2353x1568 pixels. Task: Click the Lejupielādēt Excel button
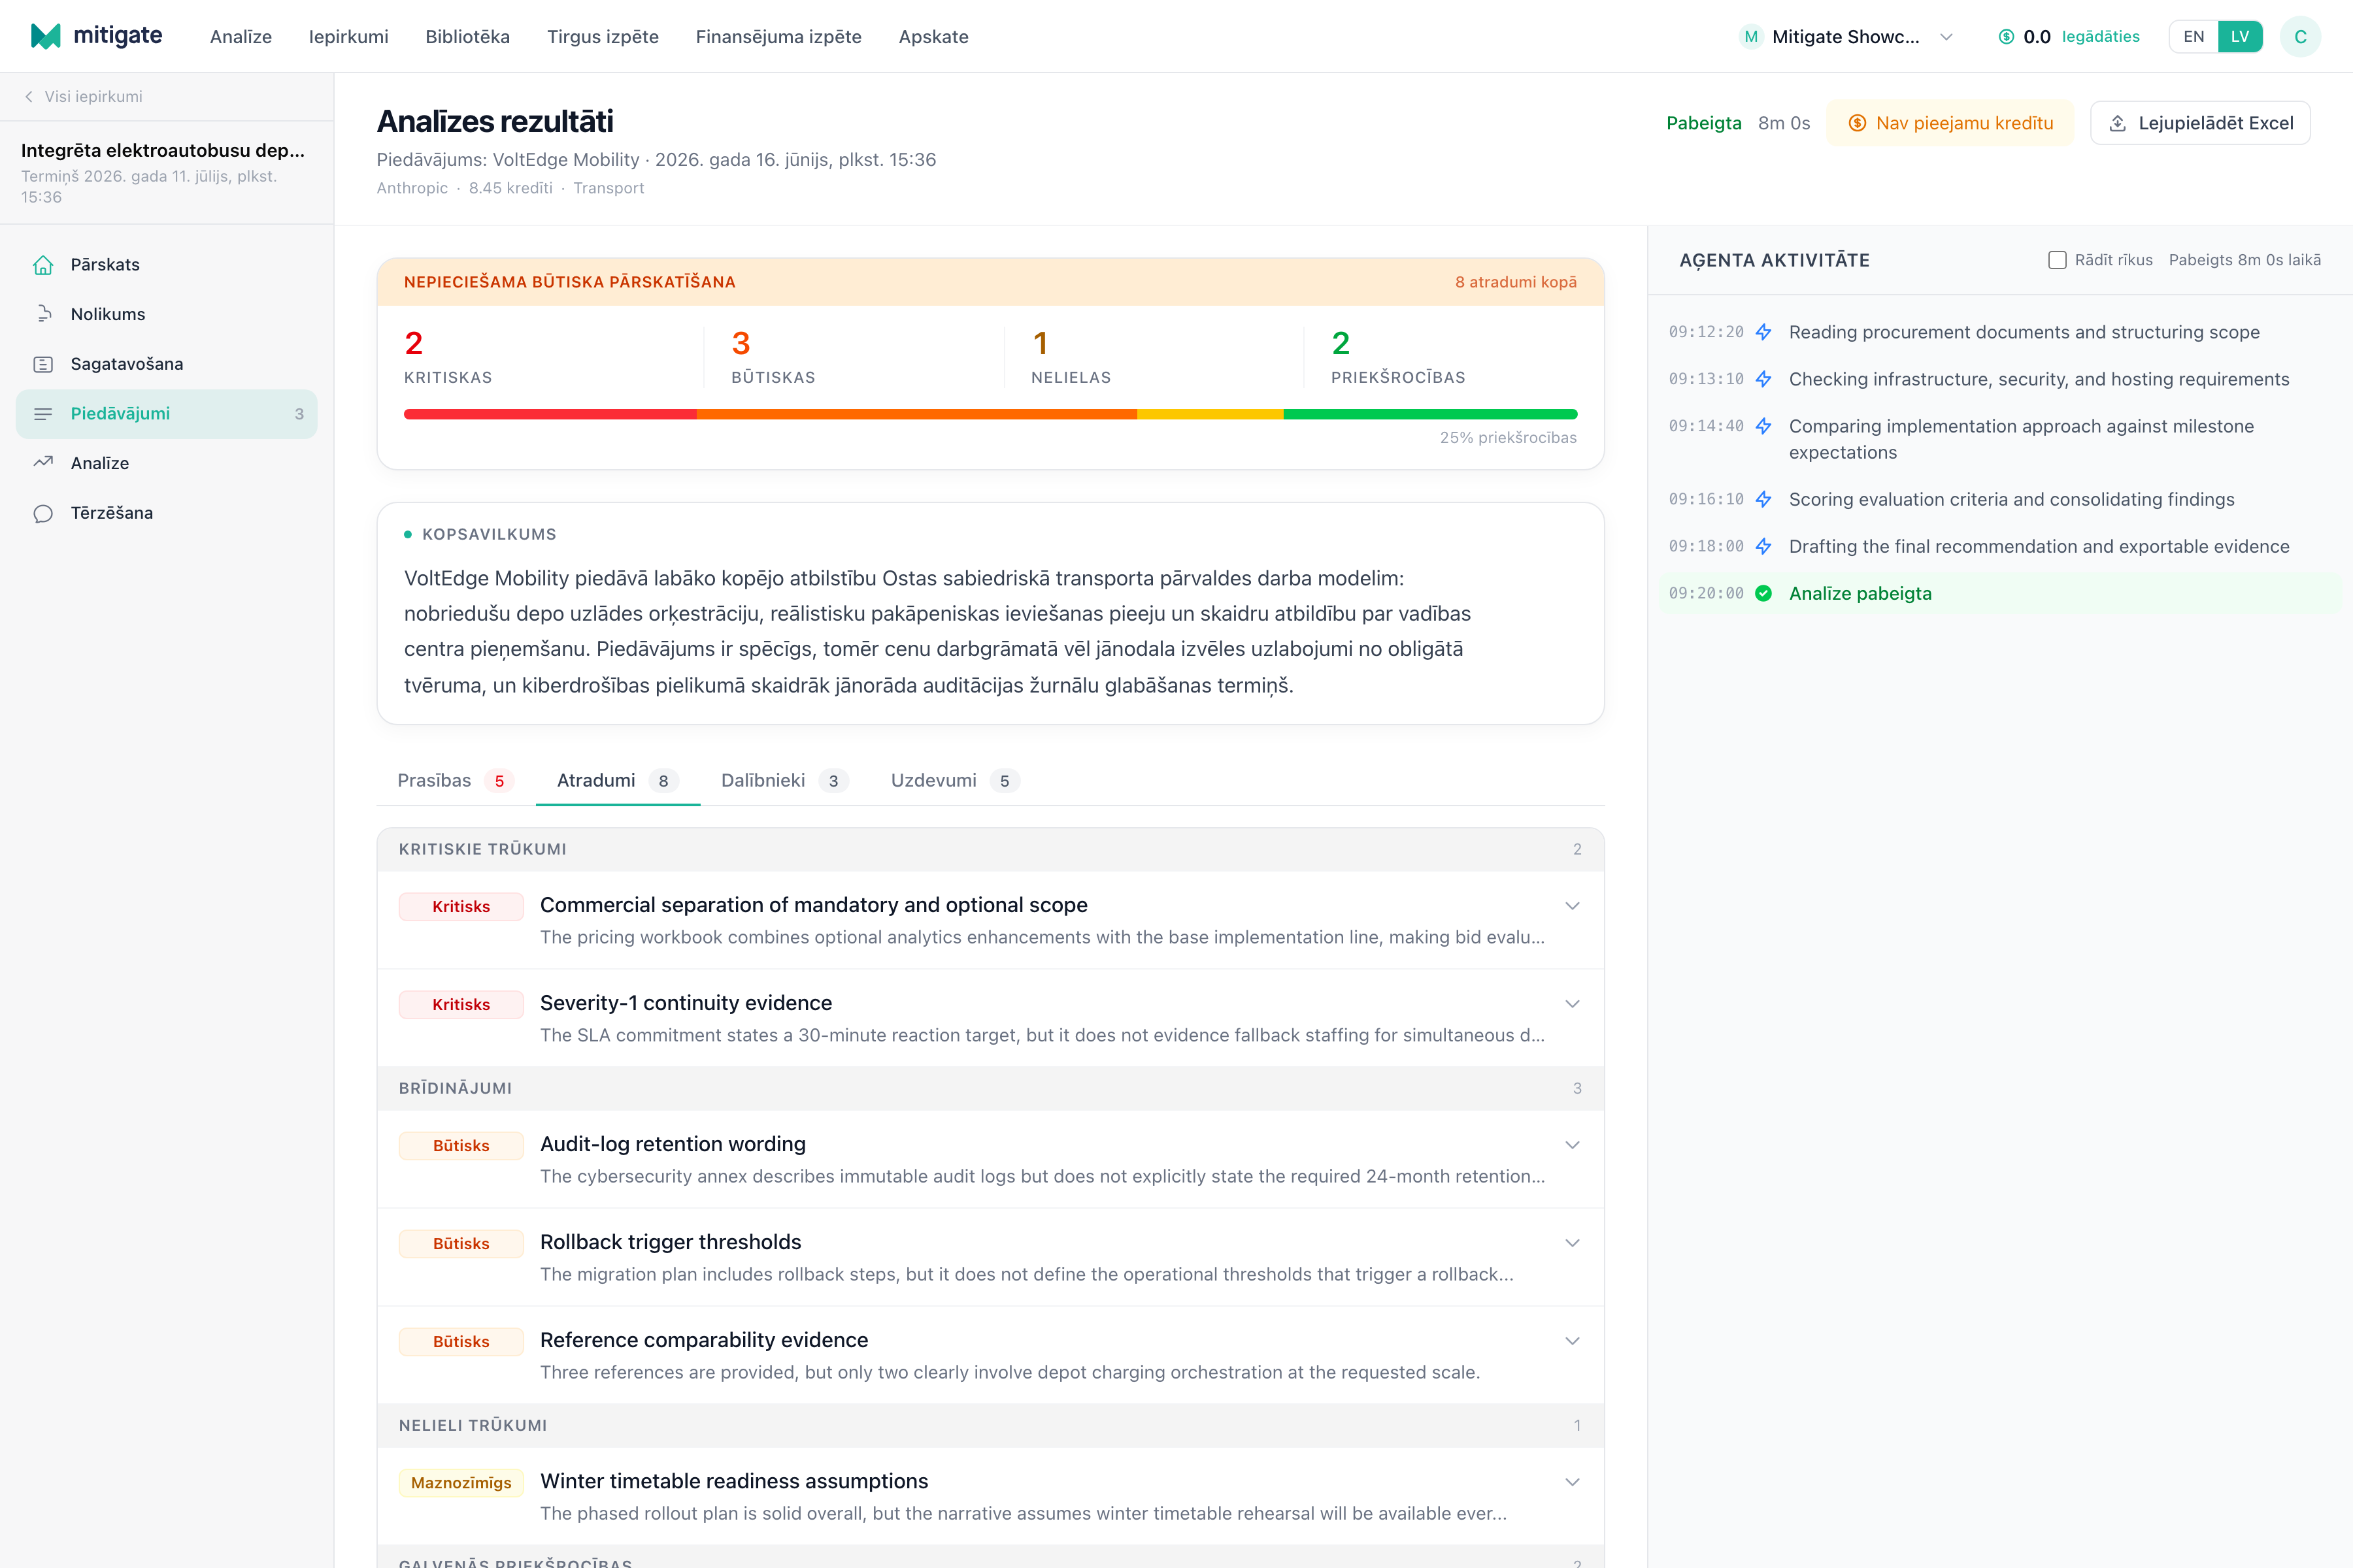2200,123
